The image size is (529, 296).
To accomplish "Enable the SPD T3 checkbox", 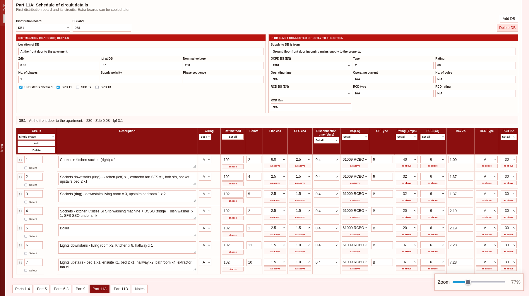I will pyautogui.click(x=97, y=87).
